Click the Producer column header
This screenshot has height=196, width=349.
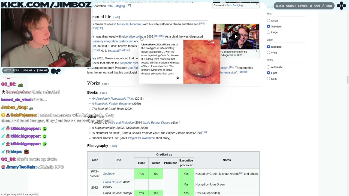[x=170, y=163]
